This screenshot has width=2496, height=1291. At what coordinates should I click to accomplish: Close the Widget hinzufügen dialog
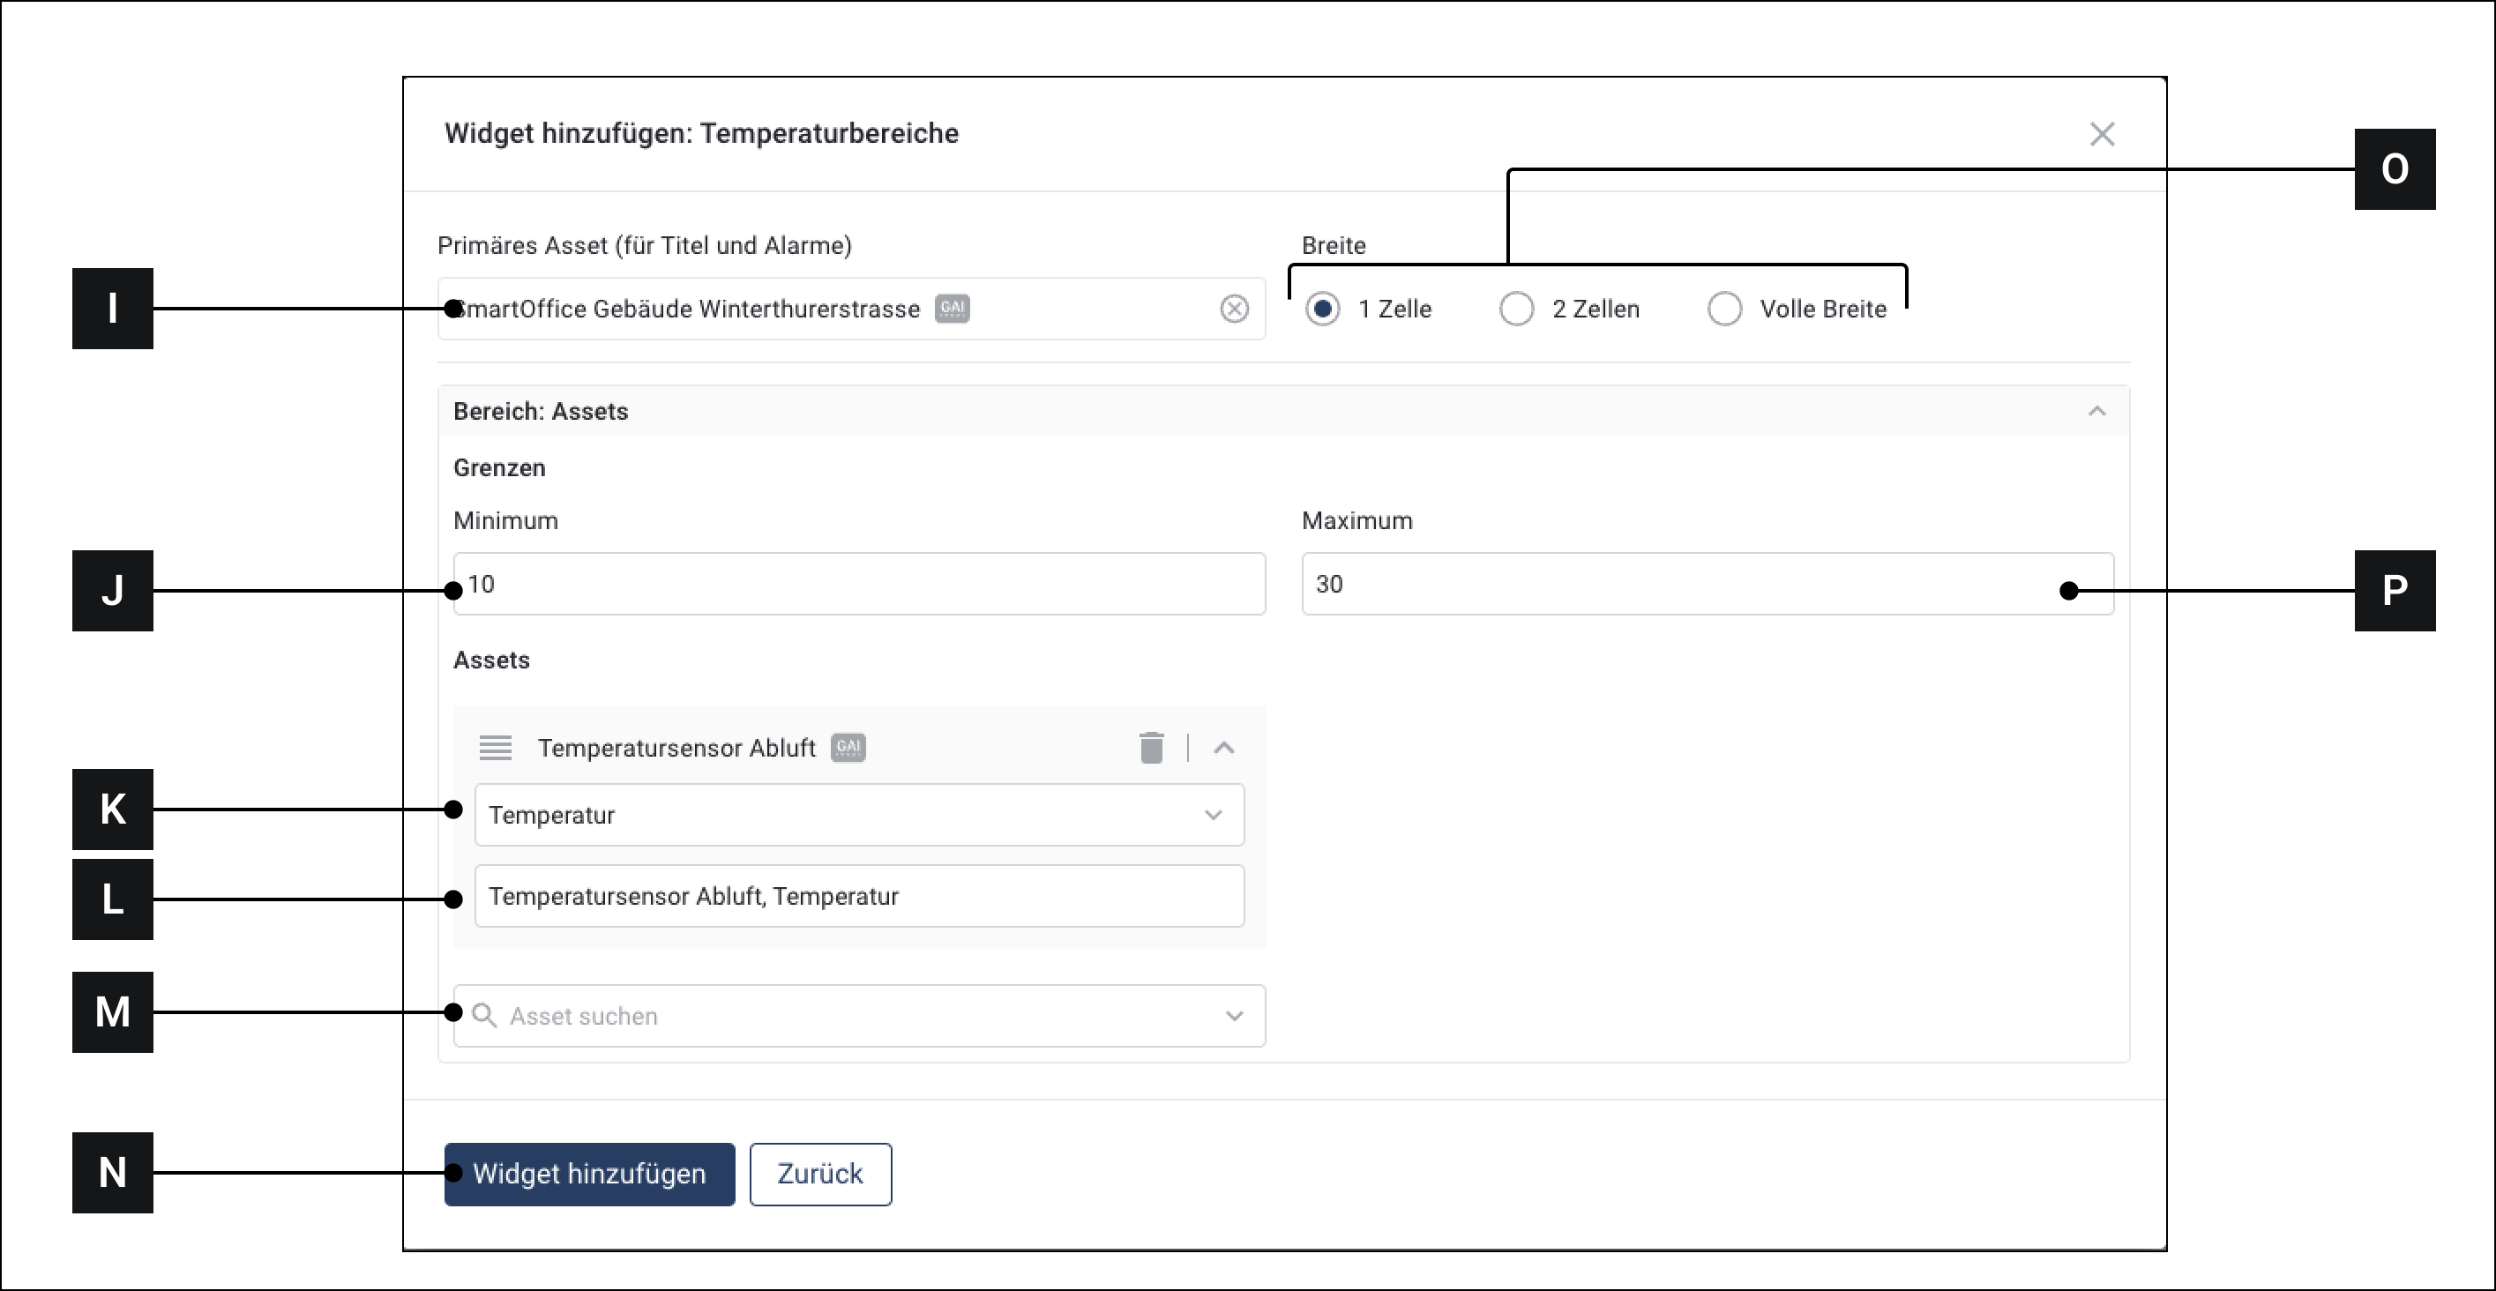(x=2102, y=134)
